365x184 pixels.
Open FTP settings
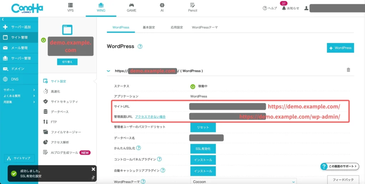50,122
